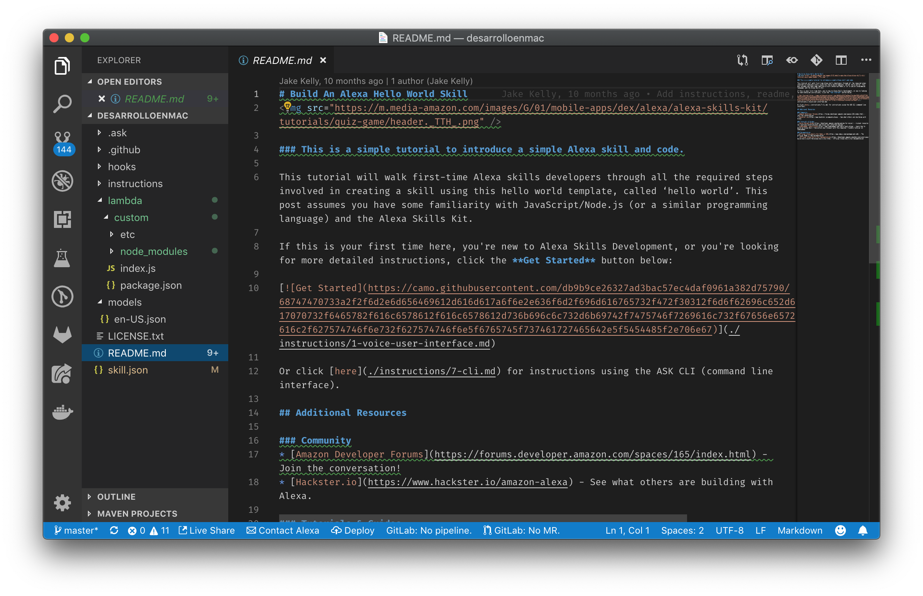Screen dimensions: 923x596
Task: Change end of line via LF indicator
Action: (760, 530)
